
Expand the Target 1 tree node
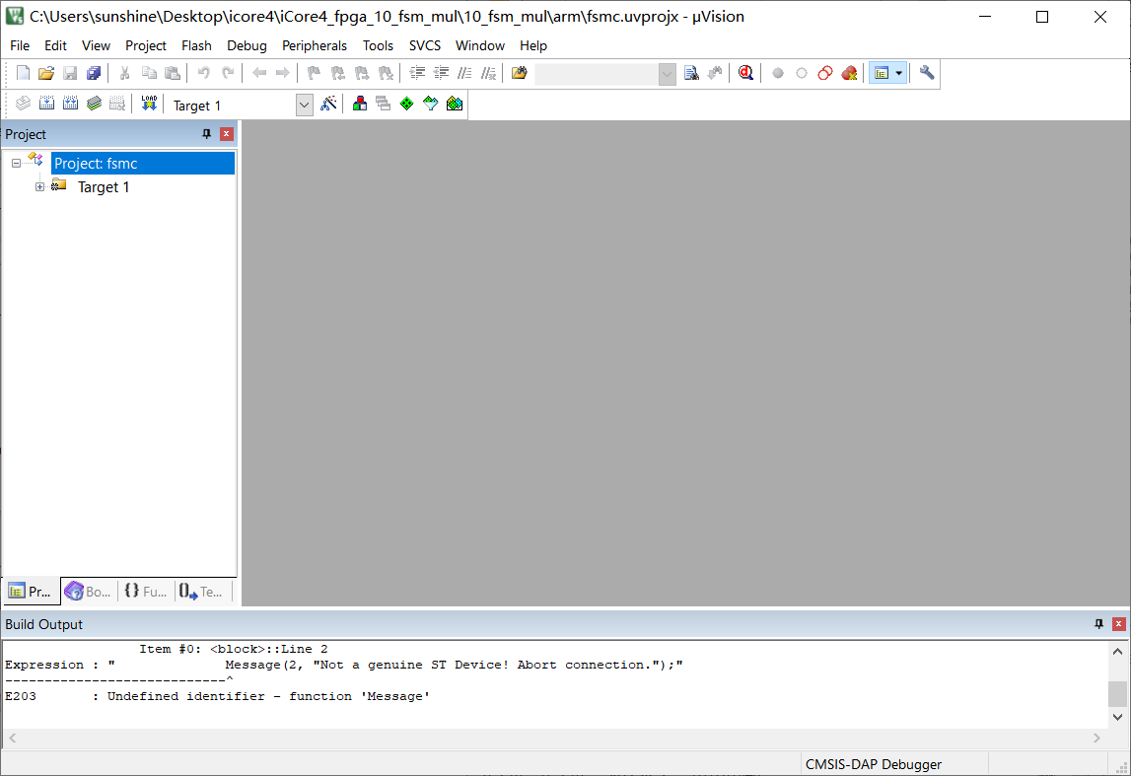tap(40, 187)
